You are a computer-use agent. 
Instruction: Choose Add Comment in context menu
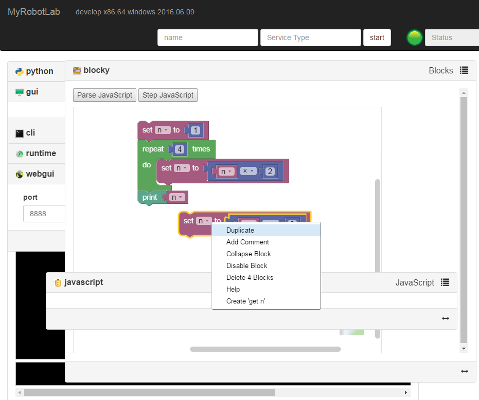[266, 242]
